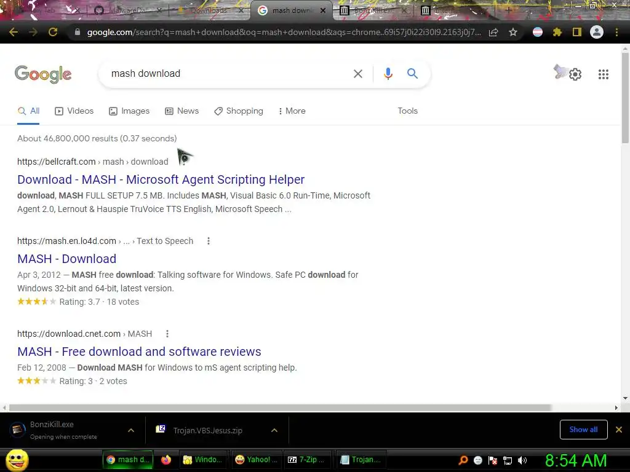Screen dimensions: 630x472
Task: Start voice search with the microphone
Action: click(x=388, y=74)
